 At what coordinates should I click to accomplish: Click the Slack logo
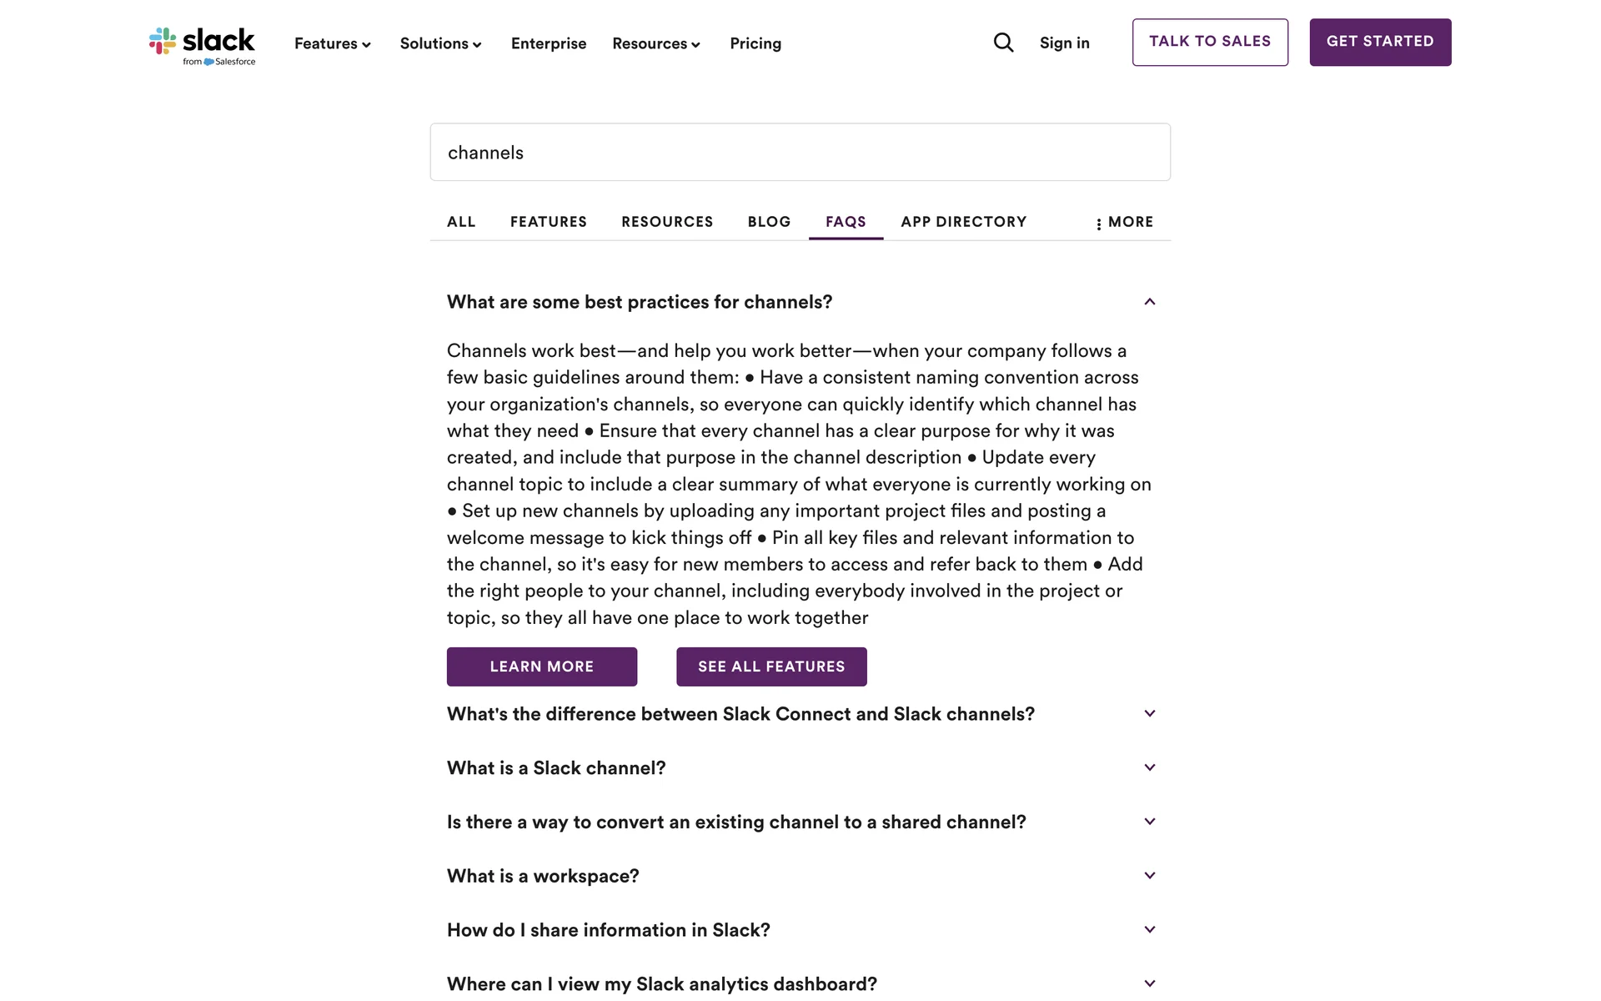coord(203,44)
